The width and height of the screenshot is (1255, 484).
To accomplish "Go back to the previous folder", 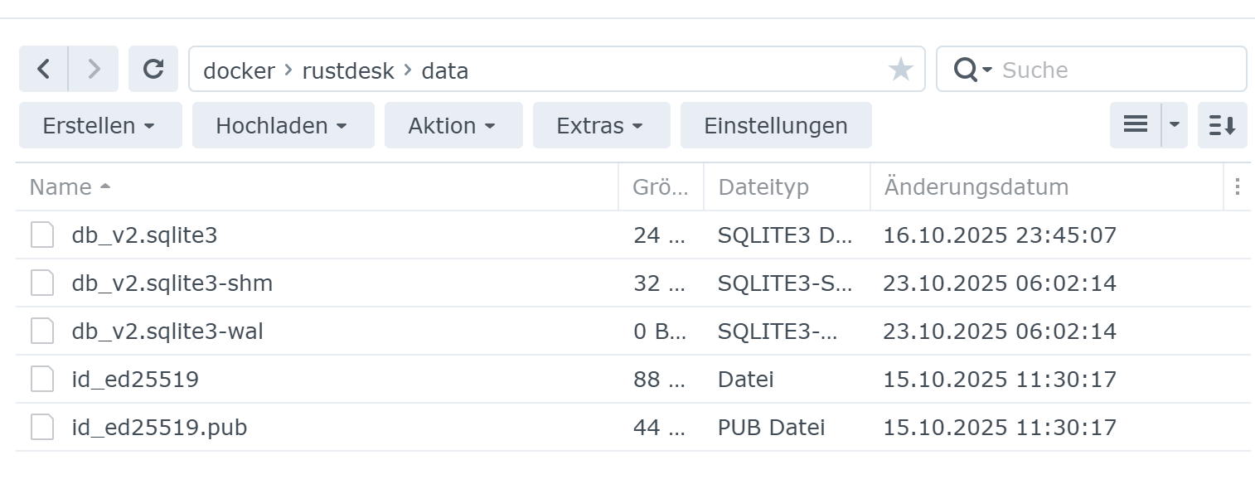I will point(44,69).
